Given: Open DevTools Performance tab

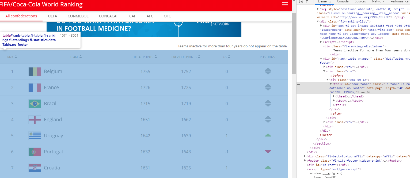Looking at the screenshot, I should [x=399, y=2].
